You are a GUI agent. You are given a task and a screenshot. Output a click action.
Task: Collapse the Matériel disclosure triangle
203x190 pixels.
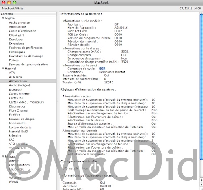click(3, 69)
